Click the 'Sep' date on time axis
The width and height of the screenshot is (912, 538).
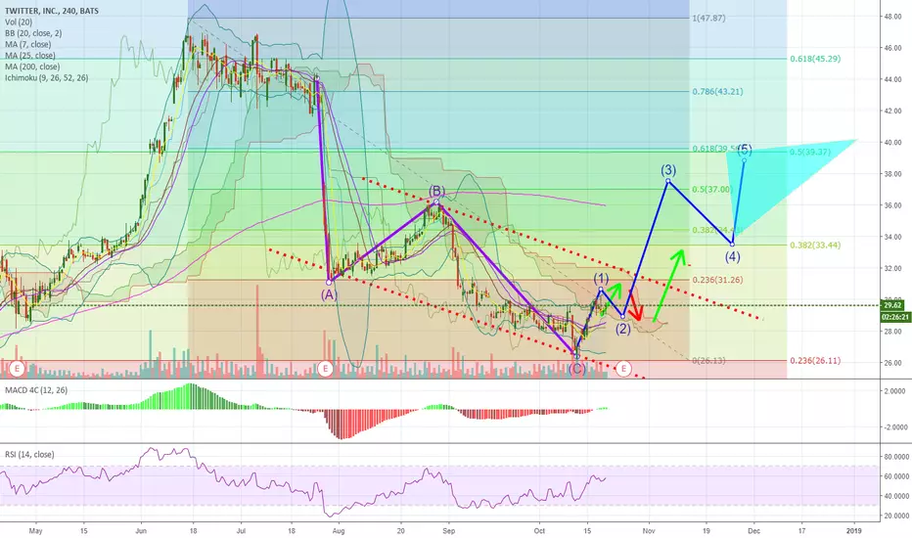click(x=448, y=530)
